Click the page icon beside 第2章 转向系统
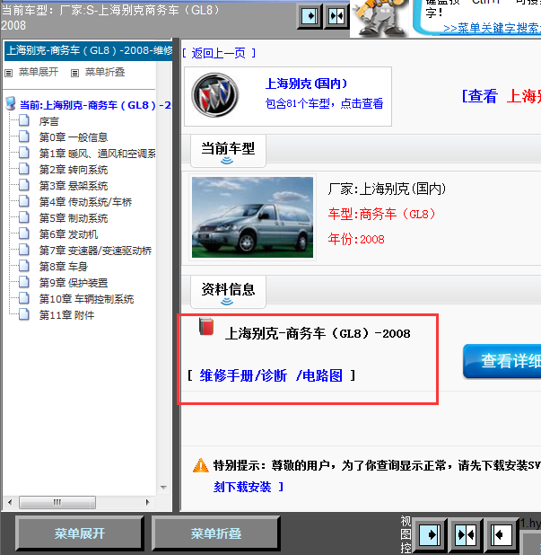 point(24,169)
